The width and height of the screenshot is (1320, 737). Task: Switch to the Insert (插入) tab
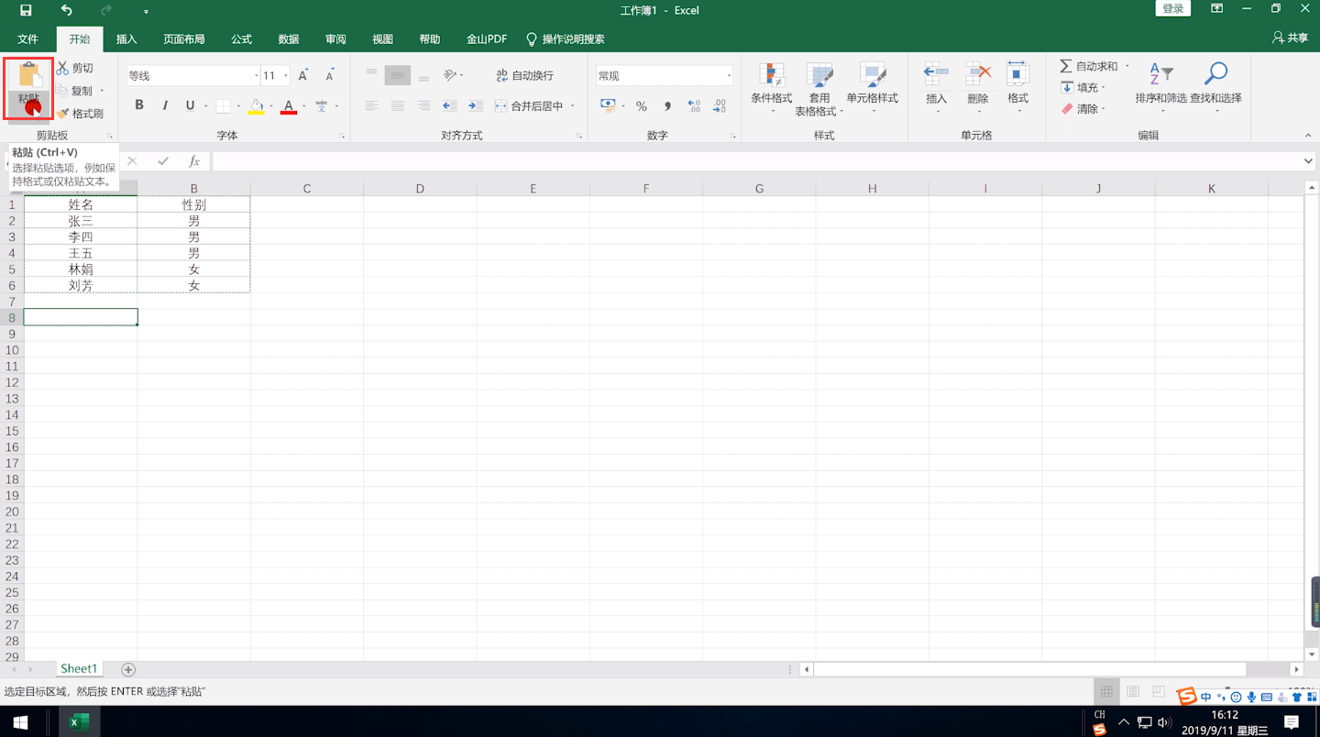(126, 39)
